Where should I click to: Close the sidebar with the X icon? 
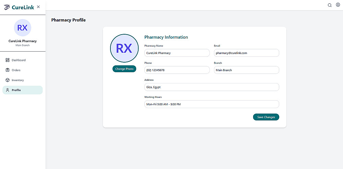click(38, 7)
